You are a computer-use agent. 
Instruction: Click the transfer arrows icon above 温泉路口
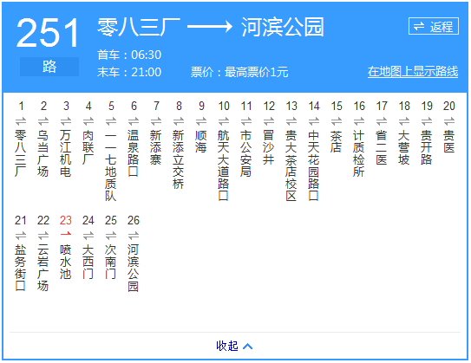(x=134, y=121)
